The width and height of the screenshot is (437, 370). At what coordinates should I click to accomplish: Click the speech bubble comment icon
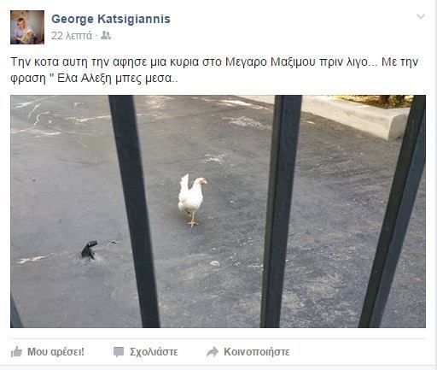click(x=119, y=352)
